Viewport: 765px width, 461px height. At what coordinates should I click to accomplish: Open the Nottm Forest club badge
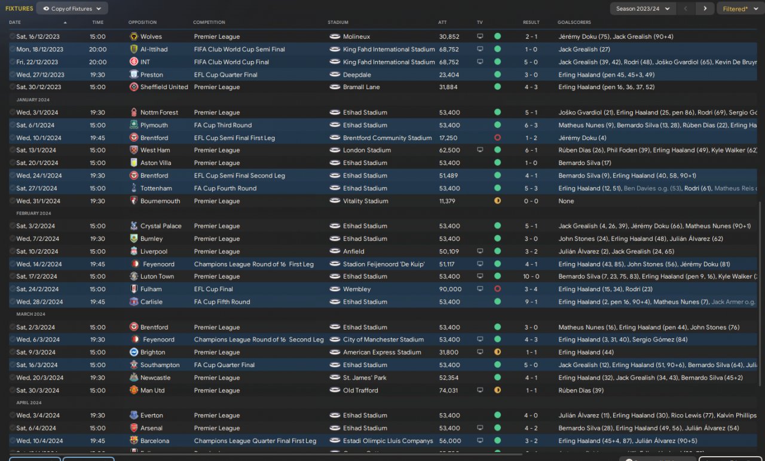[x=134, y=112]
